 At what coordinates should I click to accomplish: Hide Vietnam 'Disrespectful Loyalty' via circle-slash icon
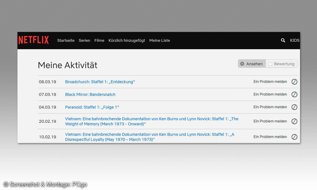(x=294, y=137)
